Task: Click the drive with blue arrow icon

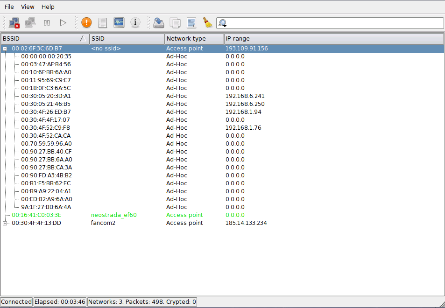Action: coord(159,23)
